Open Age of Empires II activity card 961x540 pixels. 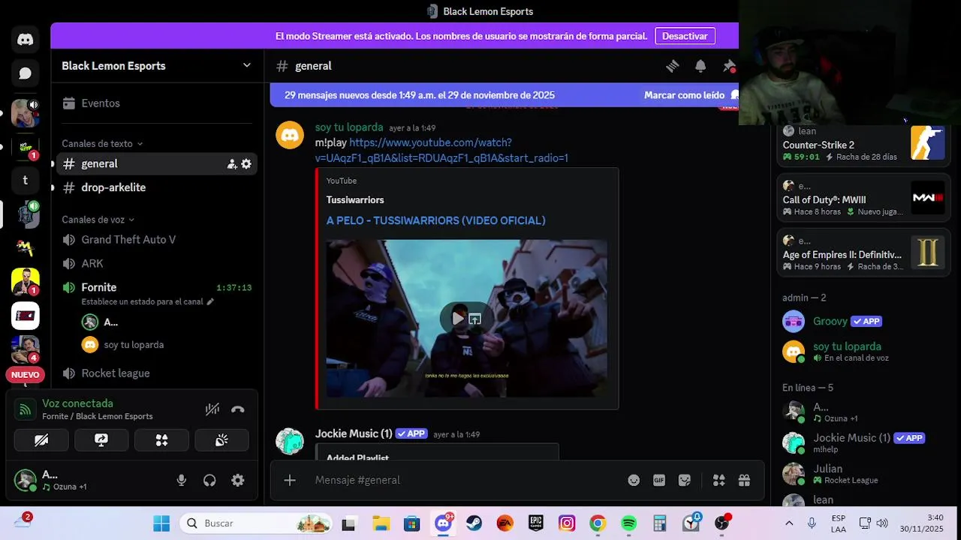coord(863,252)
